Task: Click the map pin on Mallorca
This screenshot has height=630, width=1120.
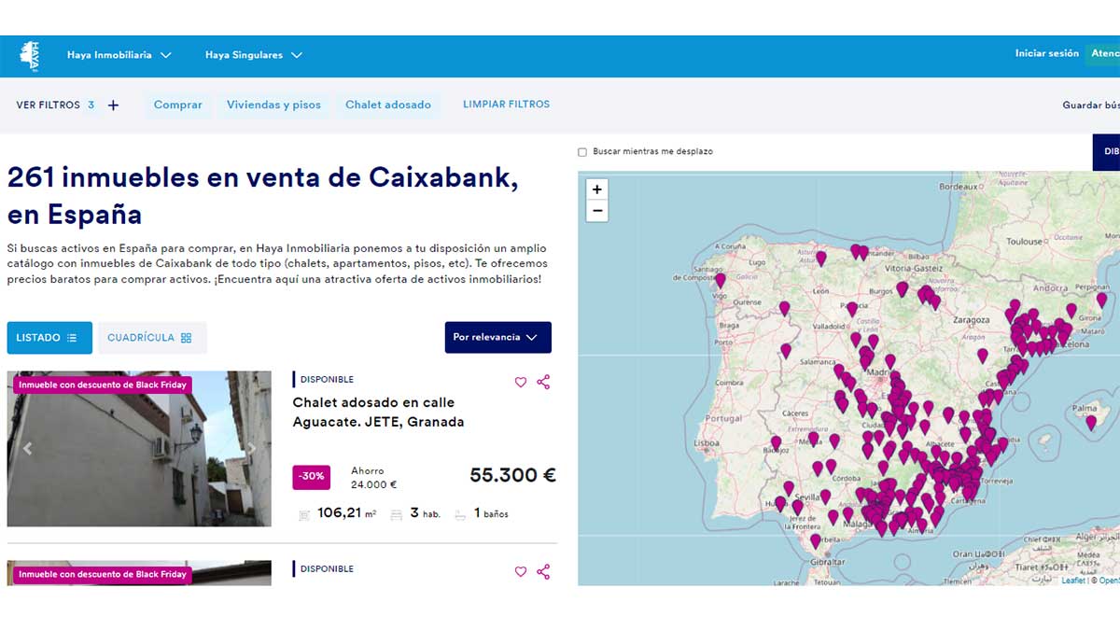Action: point(1090,422)
